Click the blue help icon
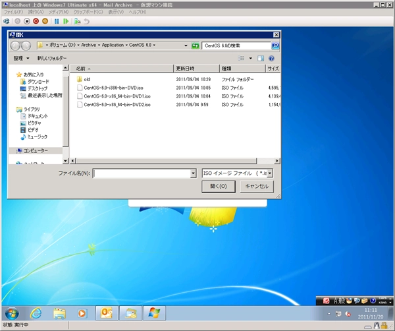Image resolution: width=395 pixels, height=331 pixels. pos(271,58)
